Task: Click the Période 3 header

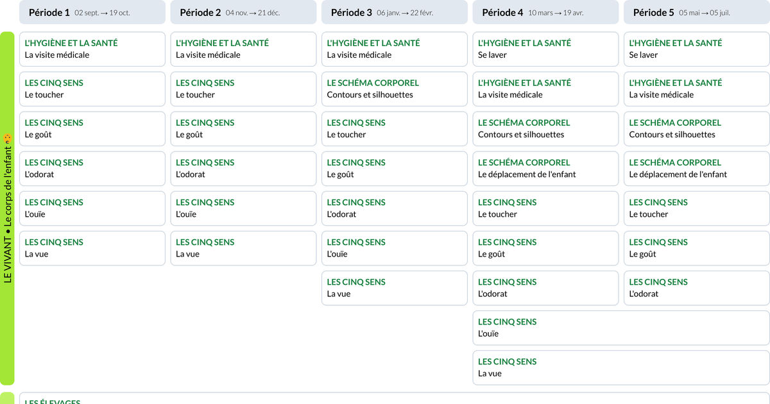Action: coord(394,12)
